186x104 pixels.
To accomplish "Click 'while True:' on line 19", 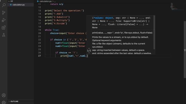I will coord(52,30).
